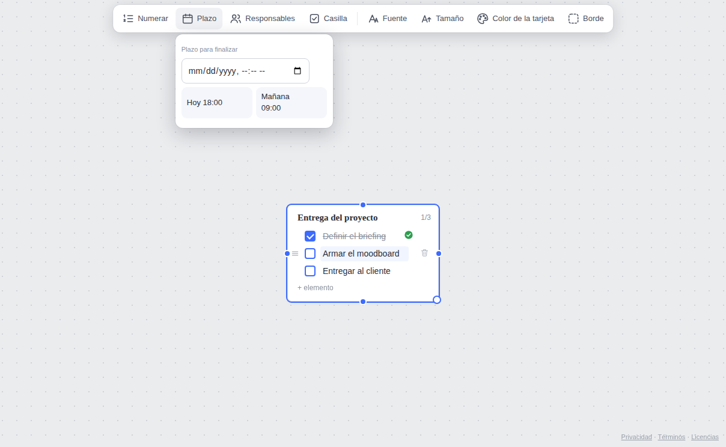The width and height of the screenshot is (726, 447).
Task: Open the Privacidad link
Action: [x=636, y=437]
